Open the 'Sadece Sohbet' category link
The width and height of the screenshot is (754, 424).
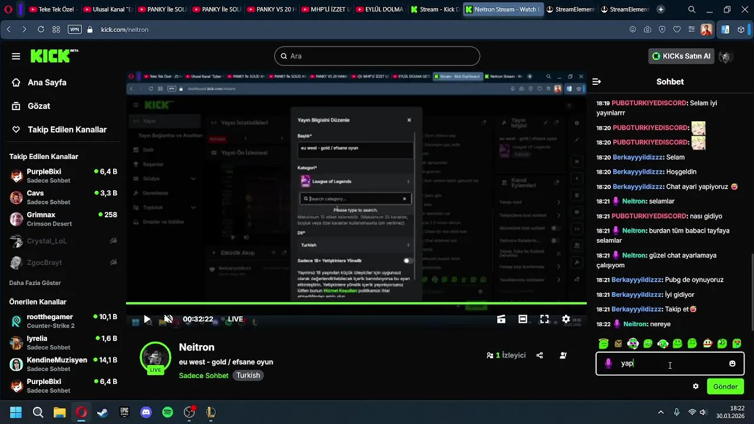(x=203, y=375)
